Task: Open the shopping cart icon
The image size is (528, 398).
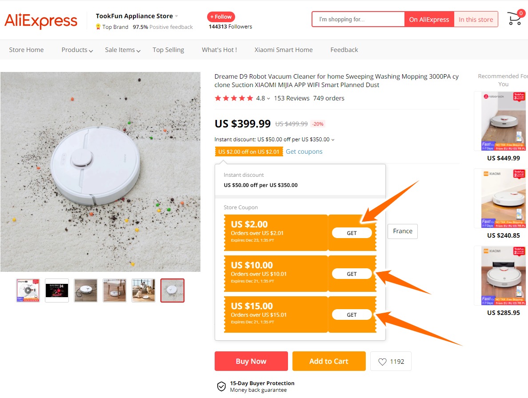Action: 515,19
